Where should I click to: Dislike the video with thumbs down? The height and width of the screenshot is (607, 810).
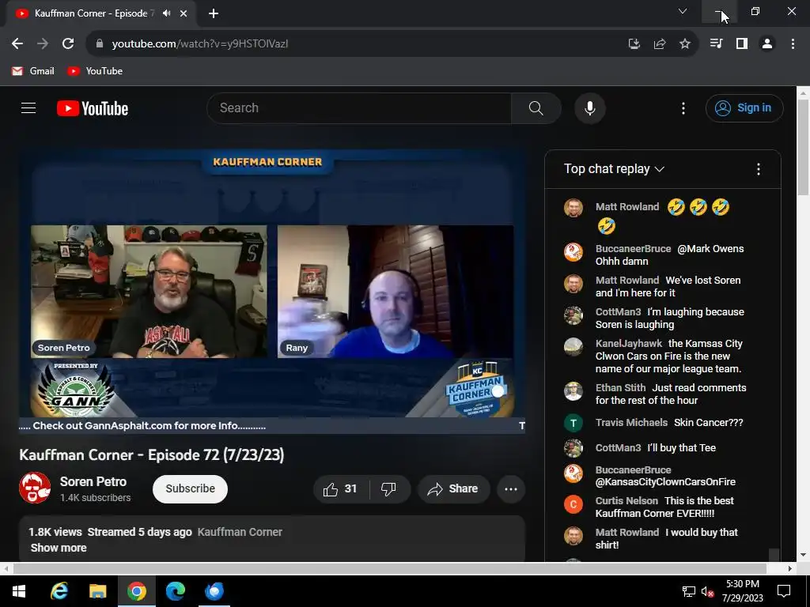tap(389, 488)
